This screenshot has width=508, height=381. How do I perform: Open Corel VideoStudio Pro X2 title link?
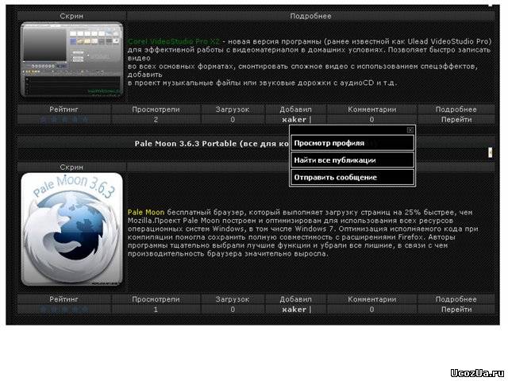click(x=173, y=40)
